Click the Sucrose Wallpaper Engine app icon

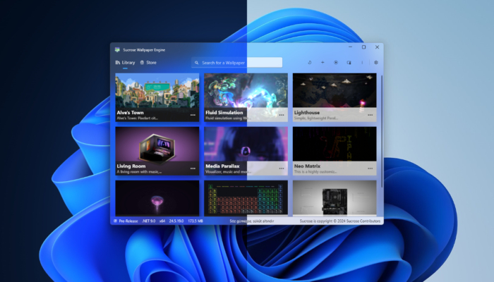[117, 50]
